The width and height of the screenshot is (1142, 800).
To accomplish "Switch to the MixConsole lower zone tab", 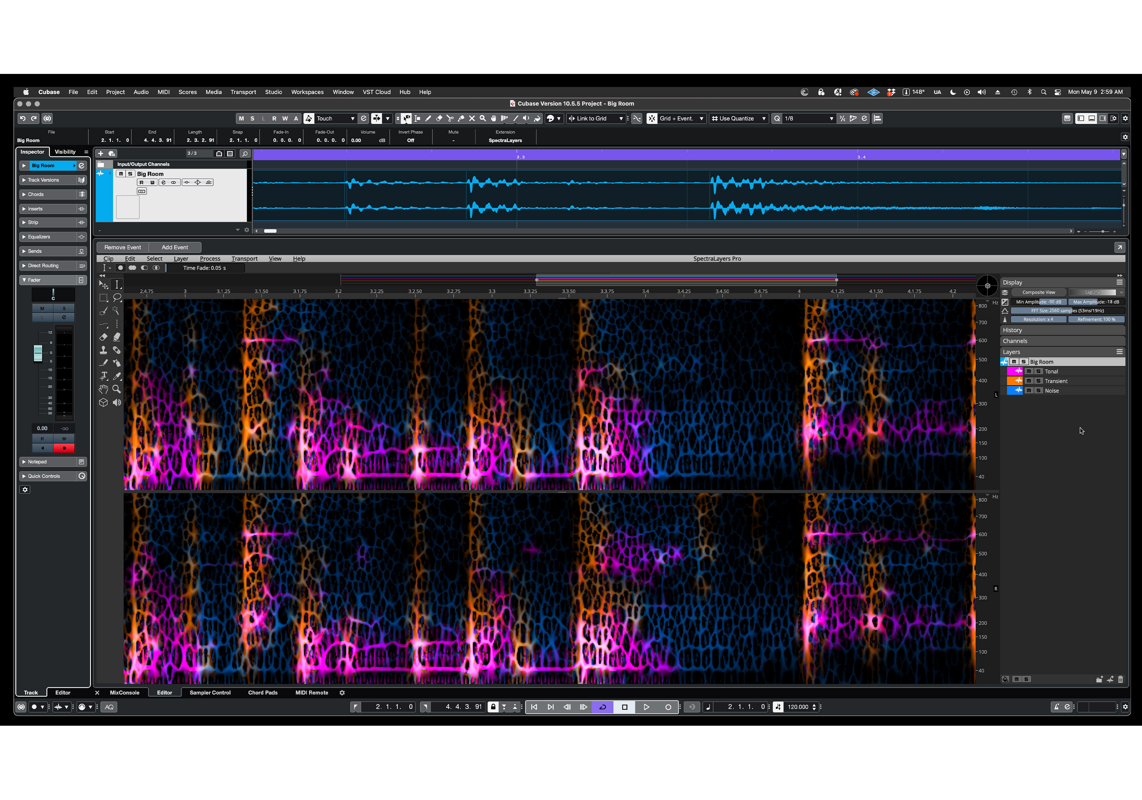I will pyautogui.click(x=124, y=693).
